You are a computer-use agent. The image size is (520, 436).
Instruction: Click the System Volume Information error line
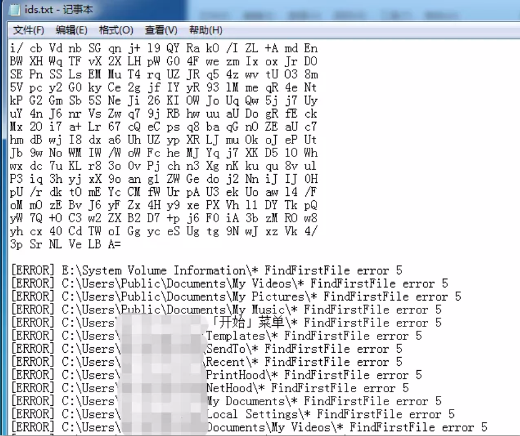207,270
